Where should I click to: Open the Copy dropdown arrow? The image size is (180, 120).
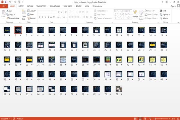click(x=14, y=15)
